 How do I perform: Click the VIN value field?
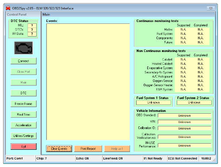[x=184, y=122]
